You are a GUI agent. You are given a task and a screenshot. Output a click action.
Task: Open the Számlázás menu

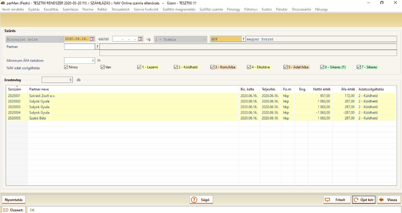click(71, 9)
